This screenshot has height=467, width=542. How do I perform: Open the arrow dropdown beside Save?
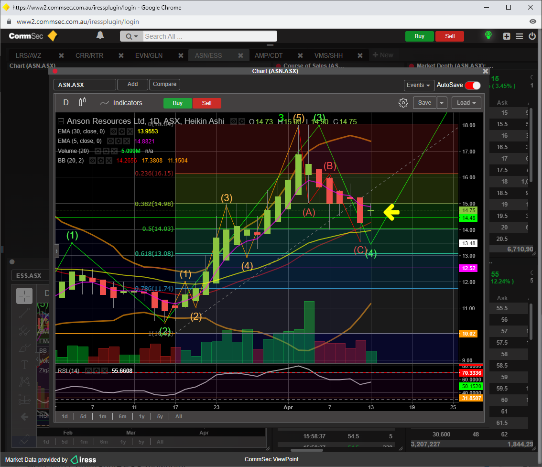pos(442,103)
